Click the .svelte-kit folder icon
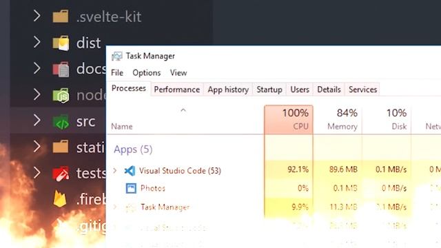The image size is (441, 248). [61, 17]
